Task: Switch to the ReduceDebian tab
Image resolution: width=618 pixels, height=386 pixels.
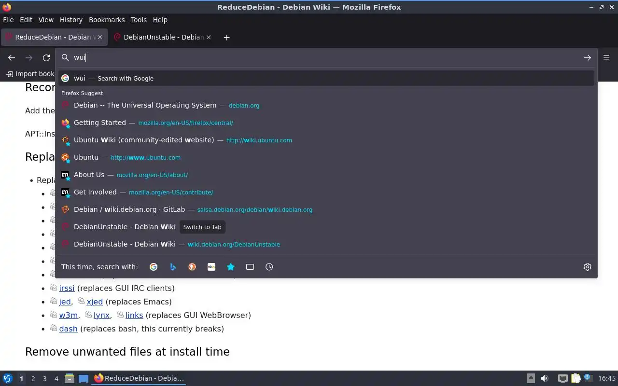Action: [53, 37]
